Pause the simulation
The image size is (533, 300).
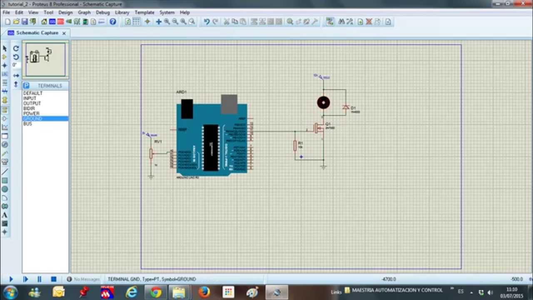pos(40,279)
